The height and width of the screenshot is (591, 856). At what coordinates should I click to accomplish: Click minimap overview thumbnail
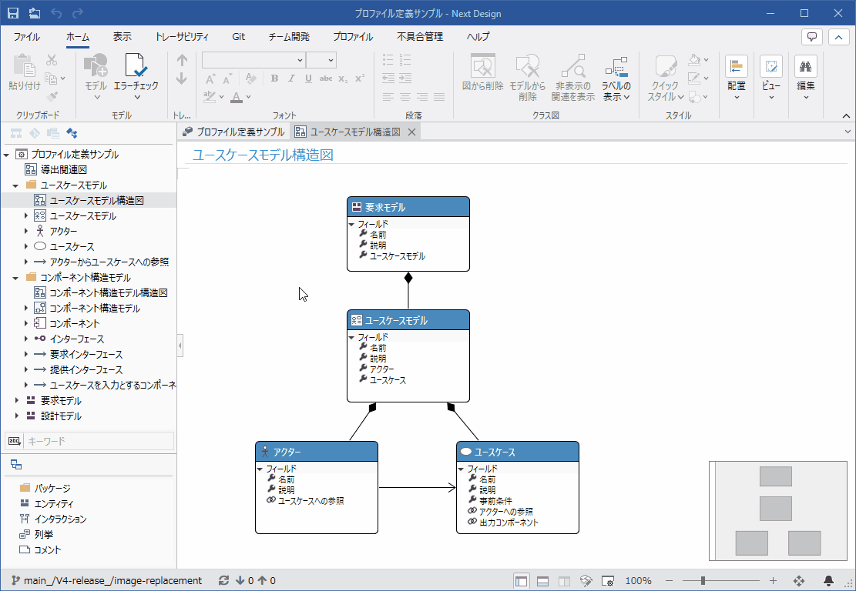[778, 511]
